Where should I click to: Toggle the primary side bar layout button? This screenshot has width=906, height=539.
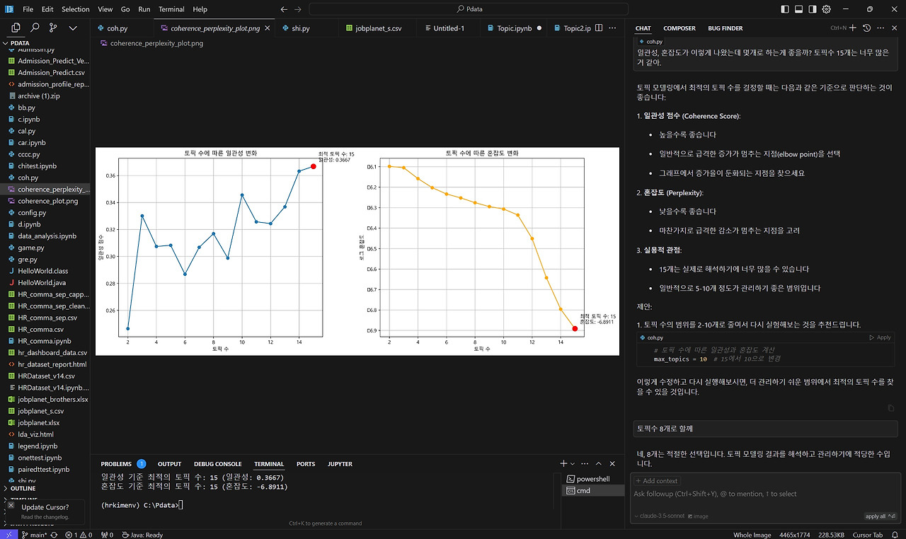784,9
